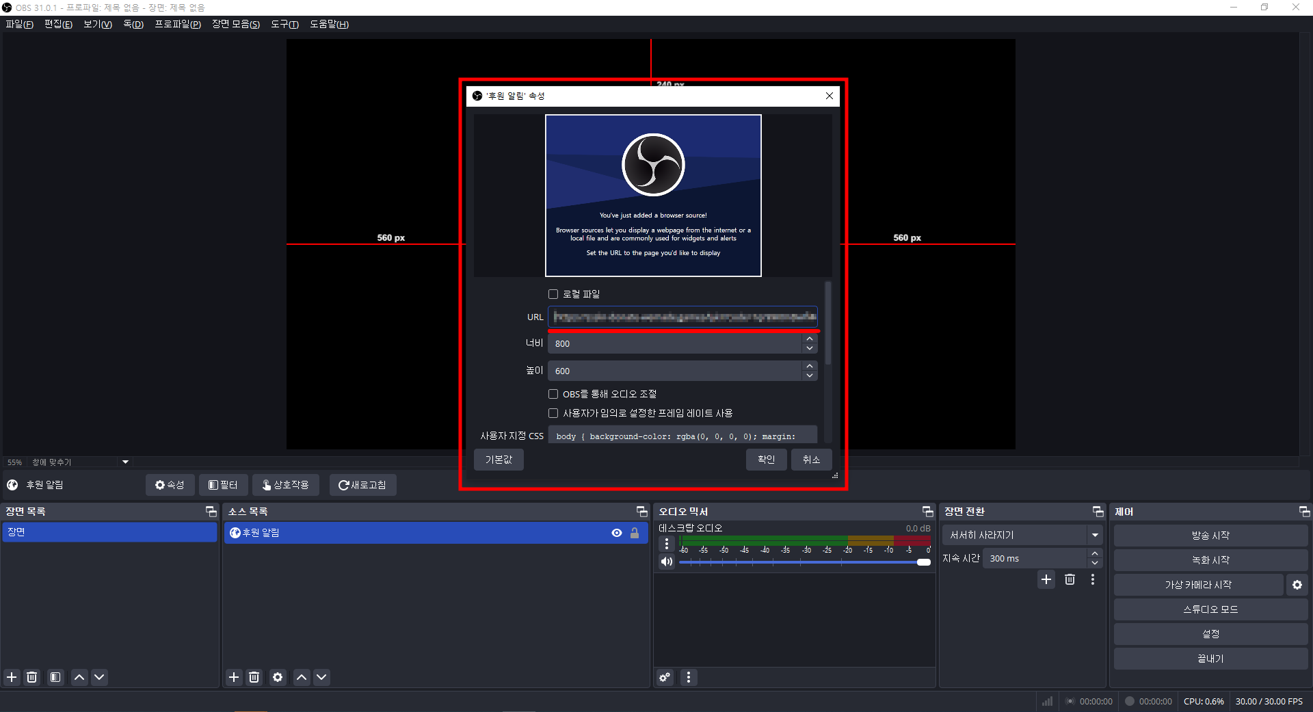This screenshot has width=1313, height=712.
Task: Click the properties dialog vertical scrollbar
Action: (828, 323)
